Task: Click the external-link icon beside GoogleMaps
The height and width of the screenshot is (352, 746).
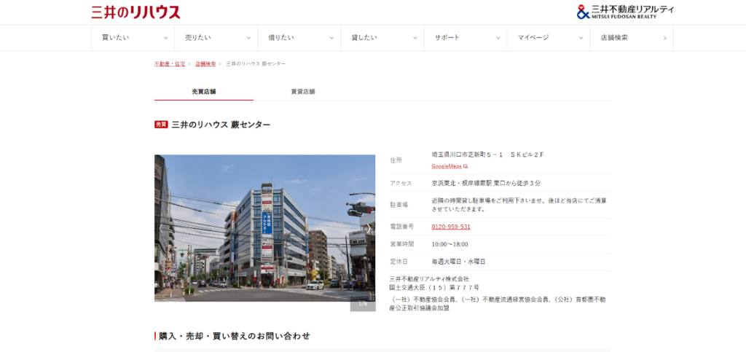Action: point(466,166)
